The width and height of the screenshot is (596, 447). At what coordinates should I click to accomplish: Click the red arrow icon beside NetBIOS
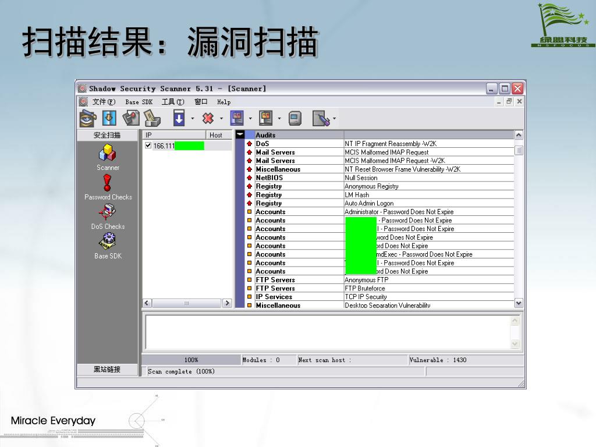249,178
